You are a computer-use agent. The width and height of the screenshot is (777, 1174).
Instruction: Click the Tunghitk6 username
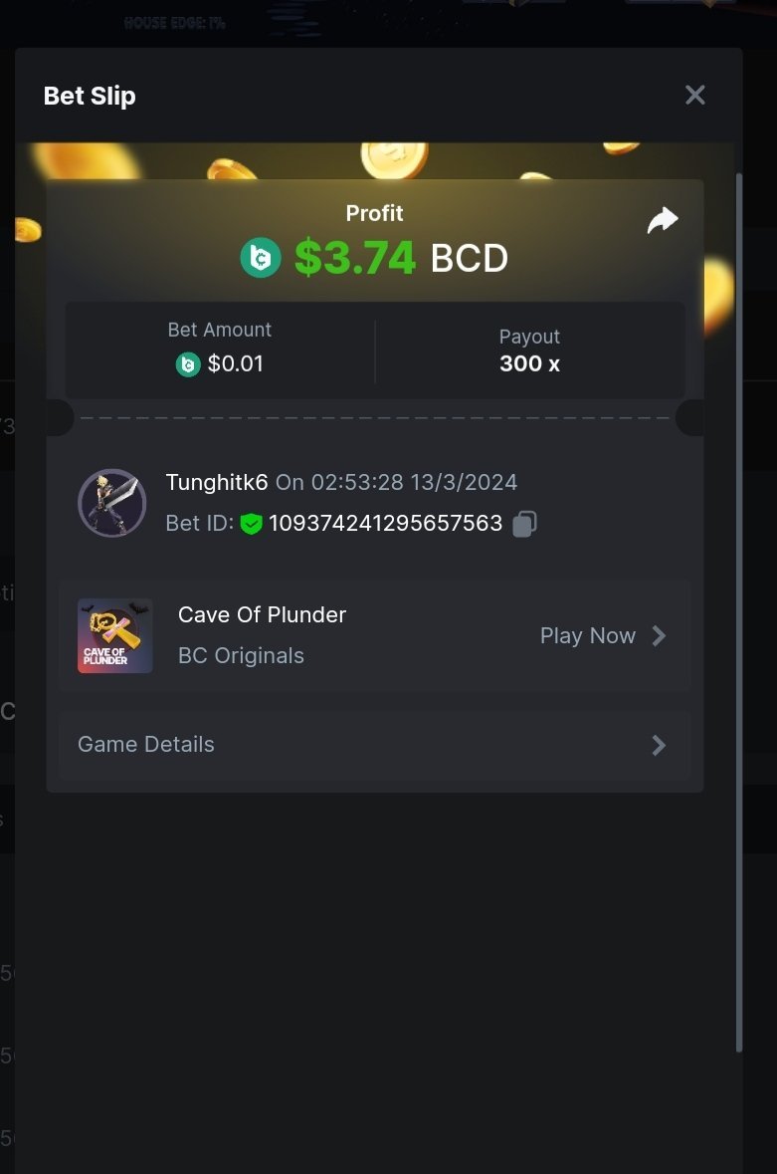[x=217, y=482]
